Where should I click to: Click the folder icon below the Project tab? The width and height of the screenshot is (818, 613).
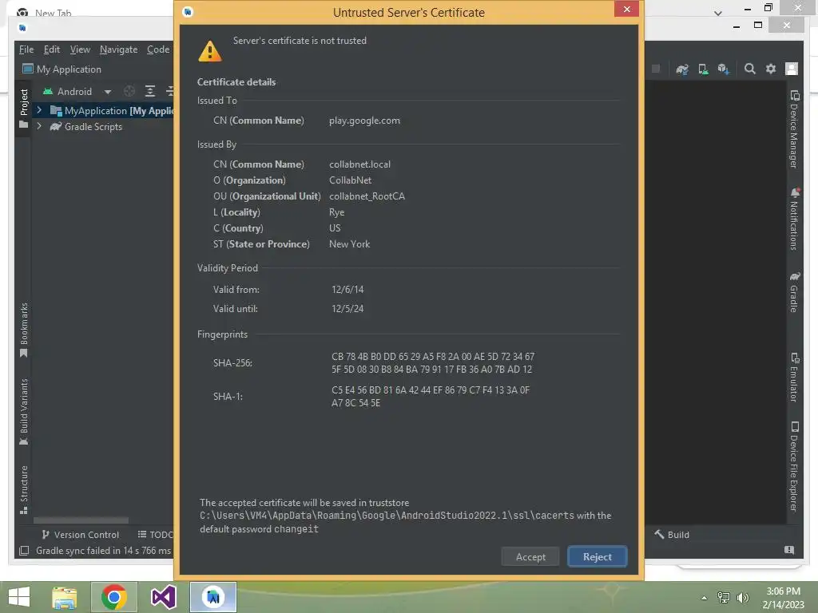[x=23, y=125]
